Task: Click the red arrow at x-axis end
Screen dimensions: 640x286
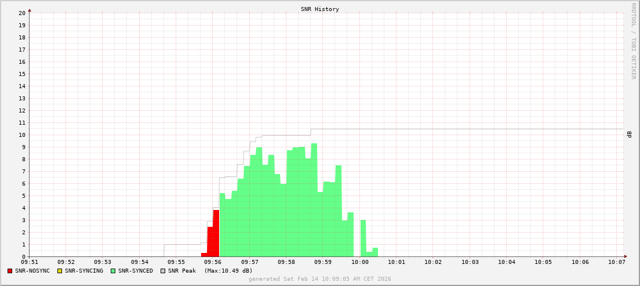Action: click(x=626, y=256)
